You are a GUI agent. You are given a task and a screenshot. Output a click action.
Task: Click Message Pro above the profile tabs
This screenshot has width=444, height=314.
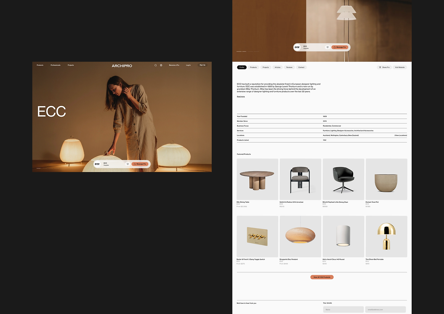pos(340,47)
